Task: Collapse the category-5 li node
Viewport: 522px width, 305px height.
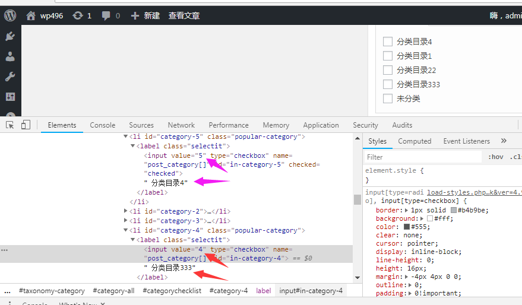Action: [125, 136]
